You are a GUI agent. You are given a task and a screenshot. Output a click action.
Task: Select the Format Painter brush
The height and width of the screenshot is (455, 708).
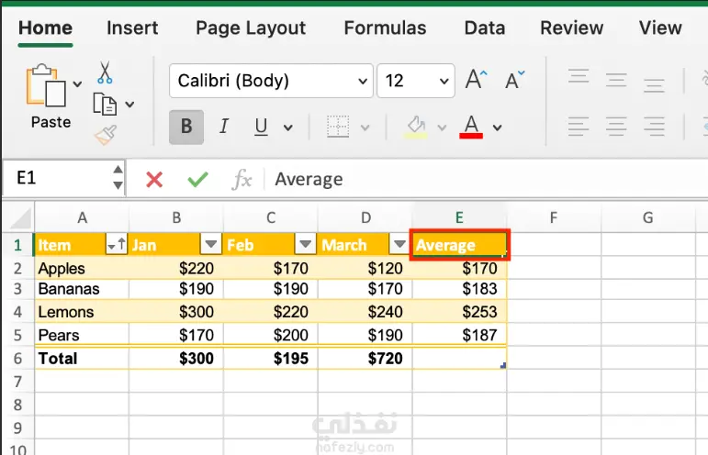coord(105,136)
